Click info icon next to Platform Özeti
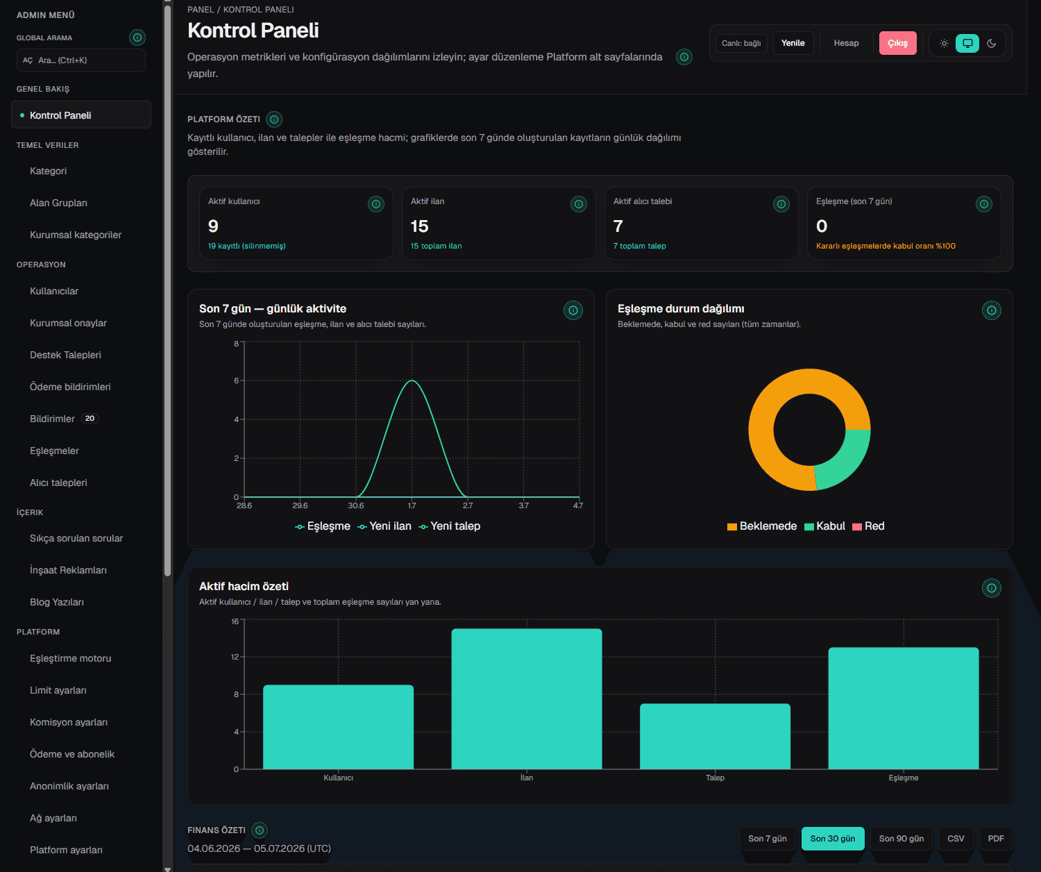The height and width of the screenshot is (872, 1041). click(274, 119)
